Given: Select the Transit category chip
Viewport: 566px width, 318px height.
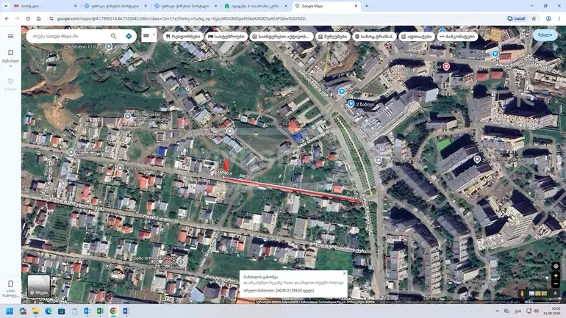Looking at the screenshot, I should (x=374, y=37).
